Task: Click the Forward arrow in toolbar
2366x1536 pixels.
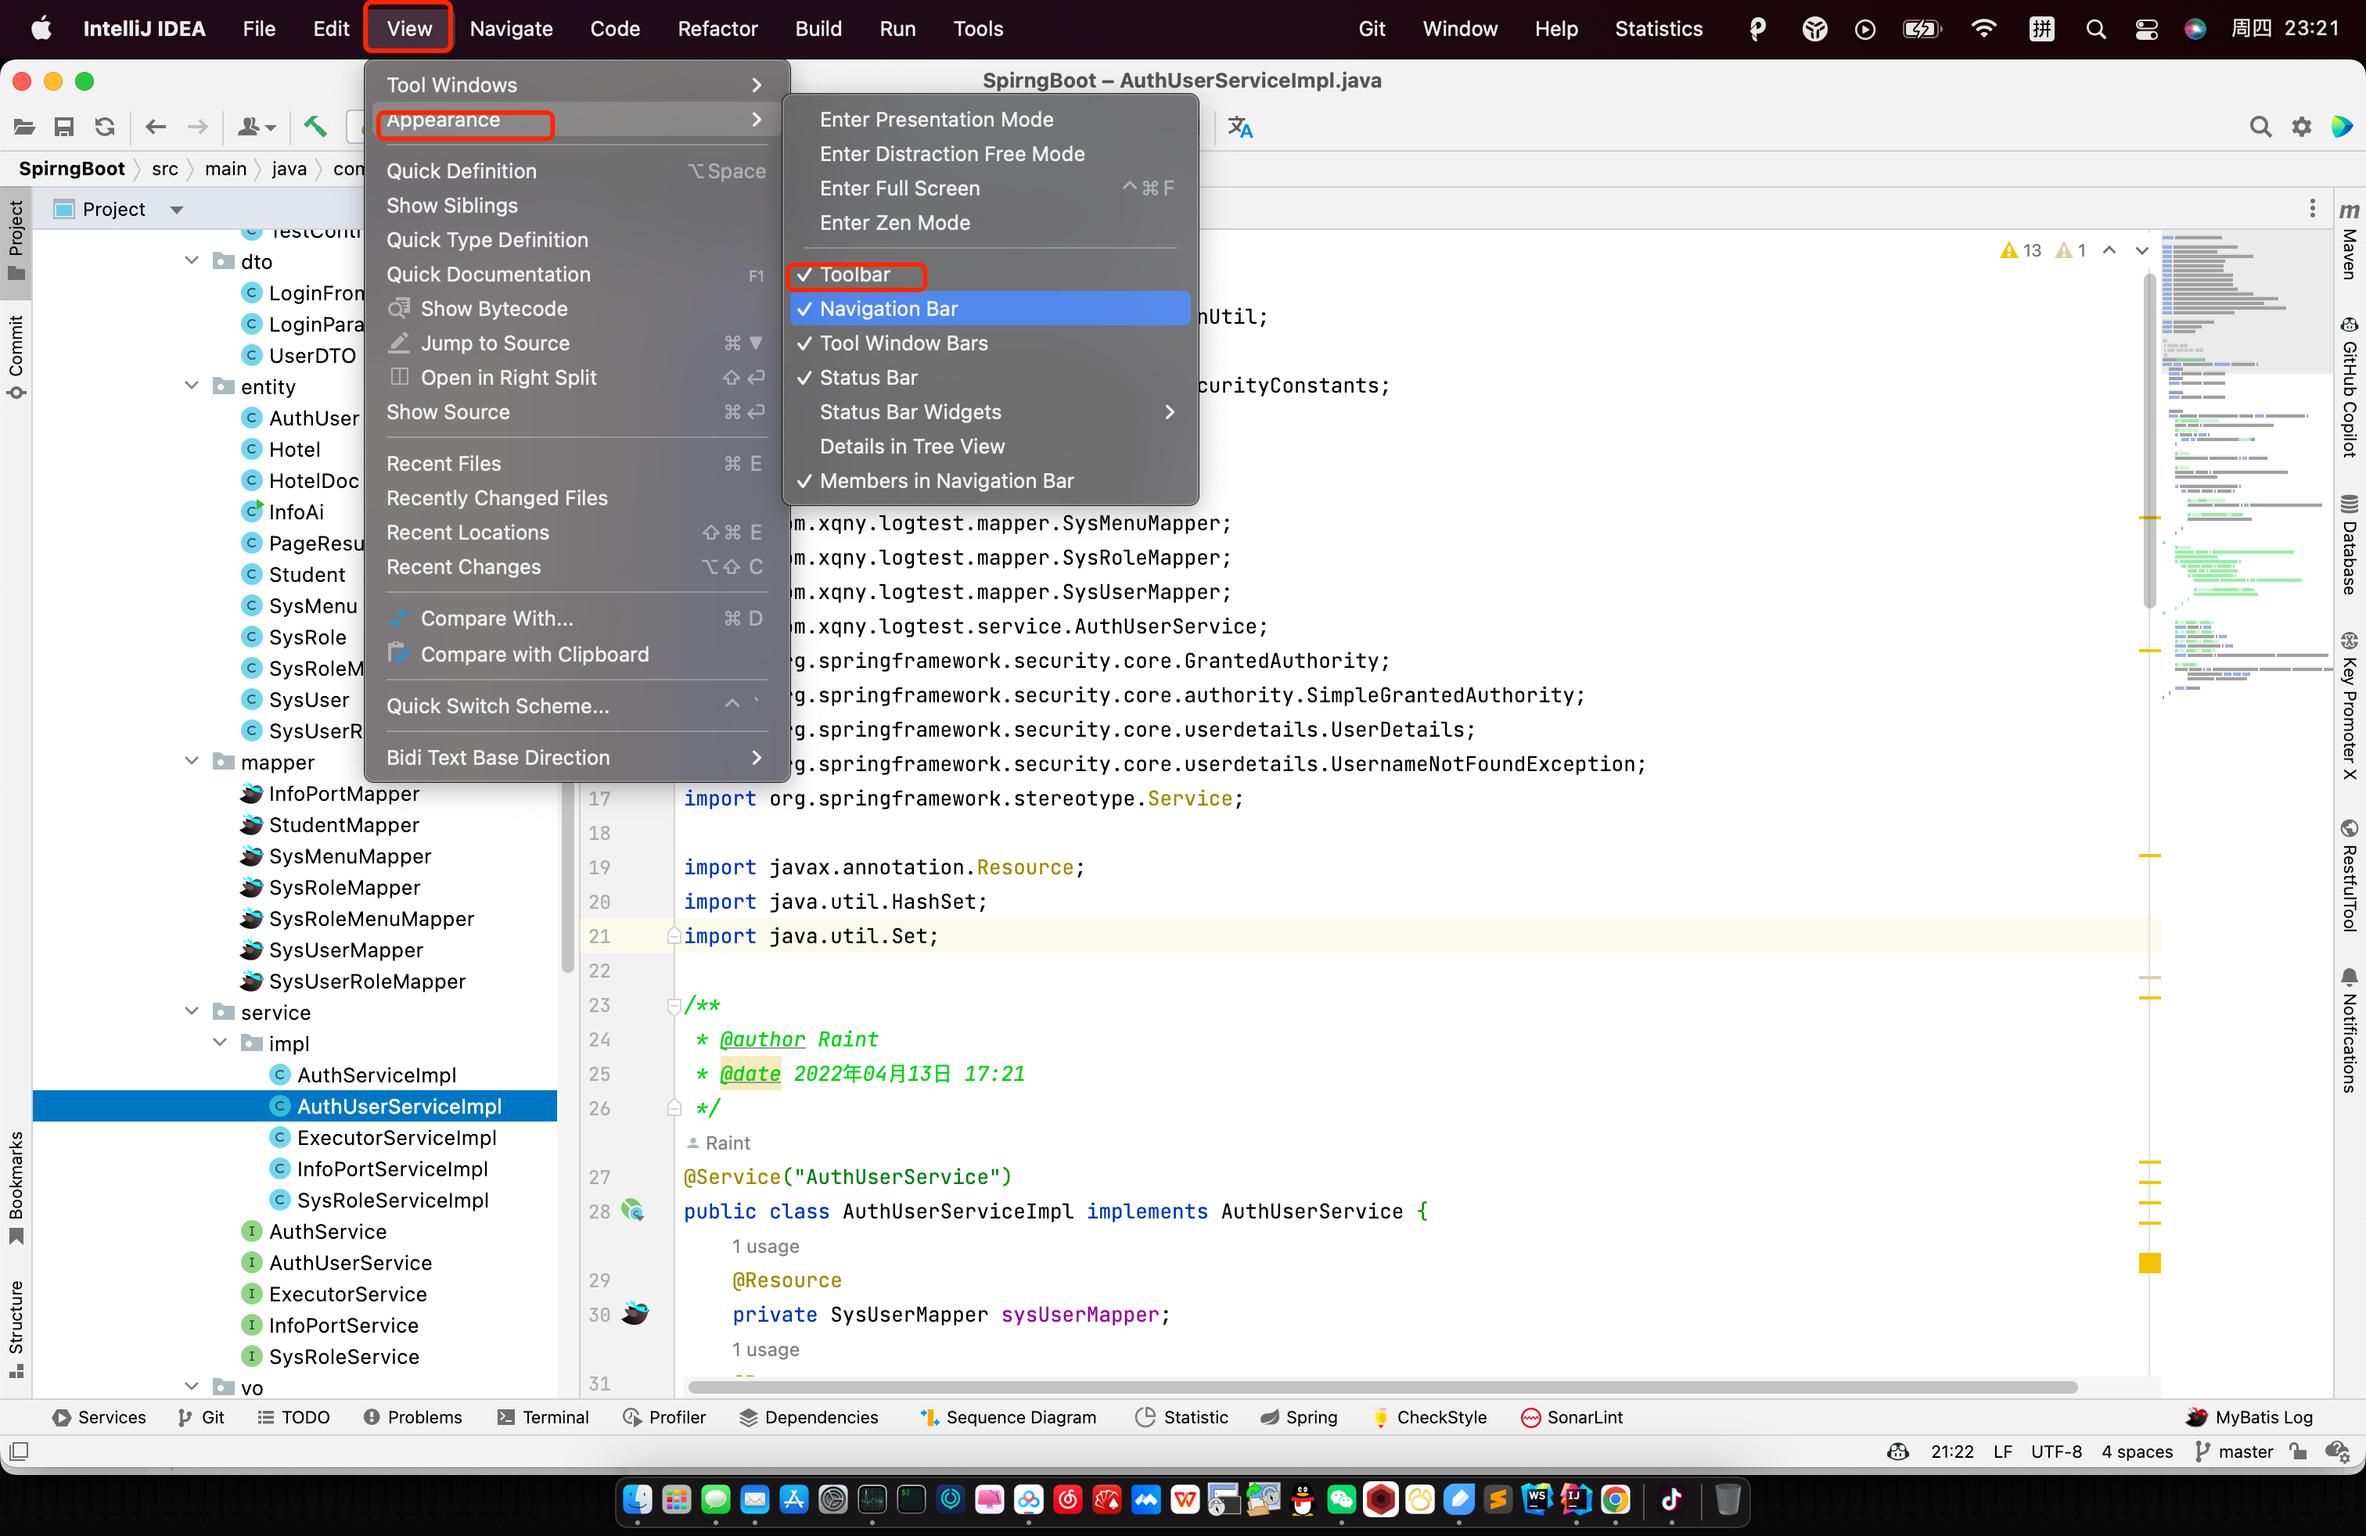Action: [197, 127]
